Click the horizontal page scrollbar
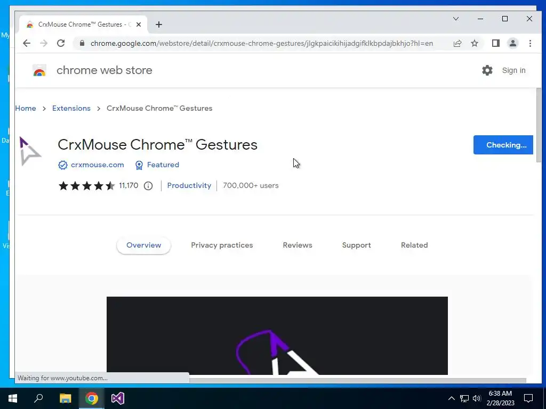 click(x=358, y=380)
